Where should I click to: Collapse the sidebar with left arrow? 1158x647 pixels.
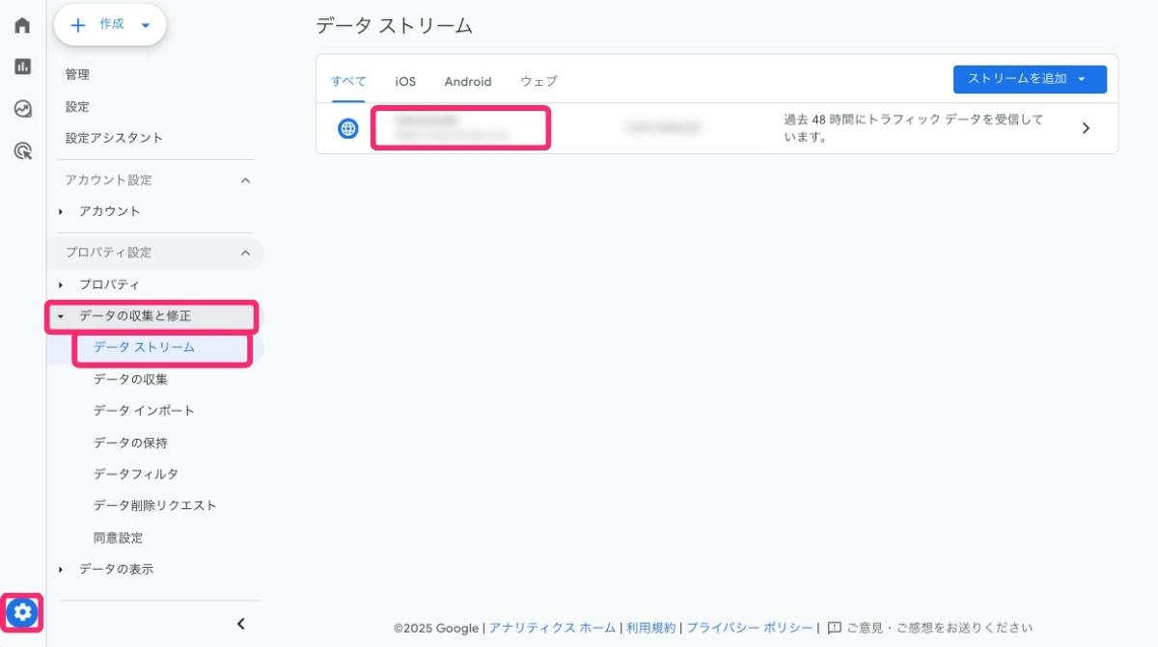241,624
